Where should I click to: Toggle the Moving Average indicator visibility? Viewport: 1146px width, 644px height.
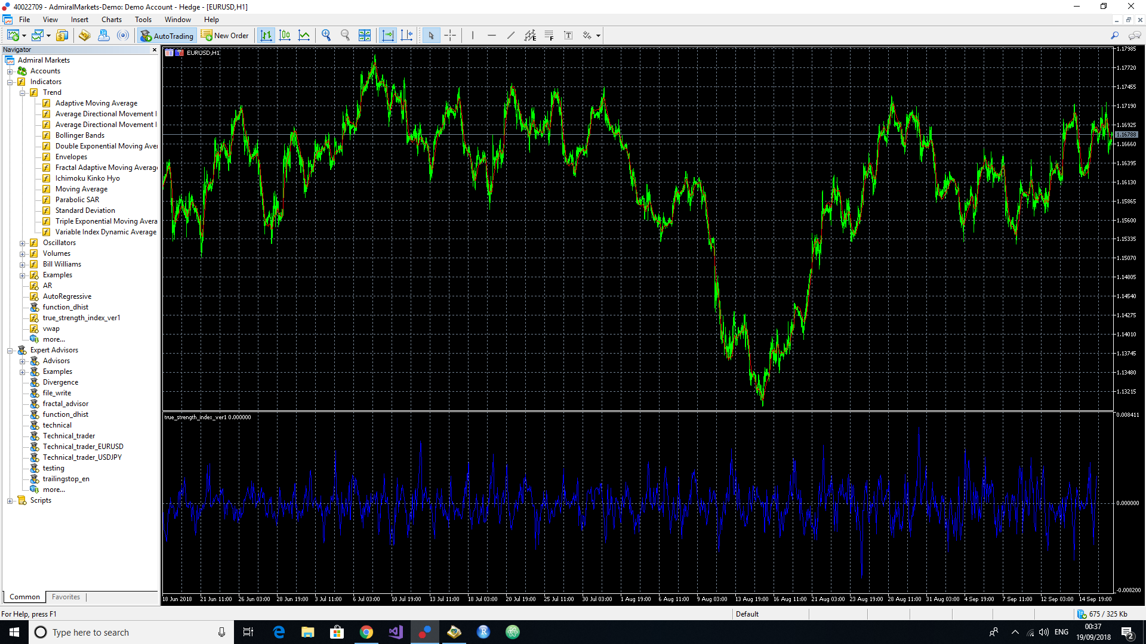click(x=81, y=188)
